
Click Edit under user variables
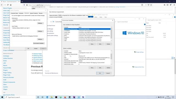click(100, 44)
